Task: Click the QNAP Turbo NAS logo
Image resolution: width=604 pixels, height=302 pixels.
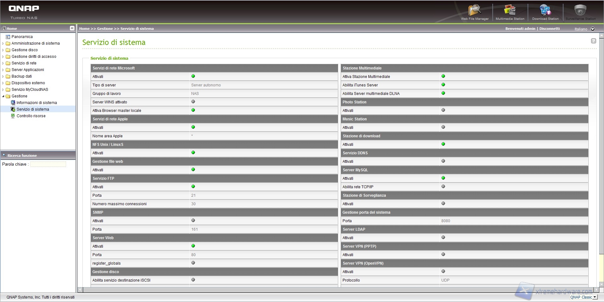Action: 24,12
